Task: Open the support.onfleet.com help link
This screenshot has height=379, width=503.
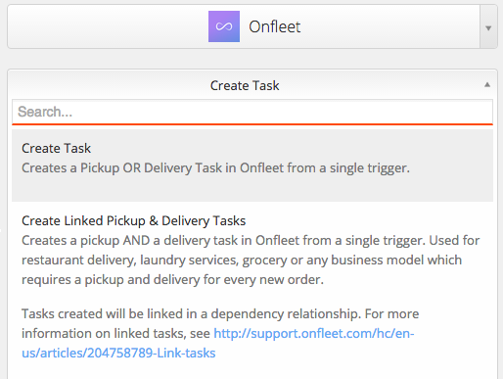Action: click(x=314, y=333)
